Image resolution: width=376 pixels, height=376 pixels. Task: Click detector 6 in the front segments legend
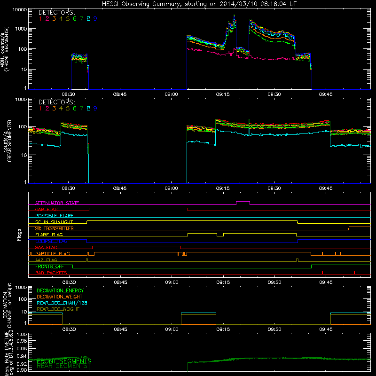(75, 19)
